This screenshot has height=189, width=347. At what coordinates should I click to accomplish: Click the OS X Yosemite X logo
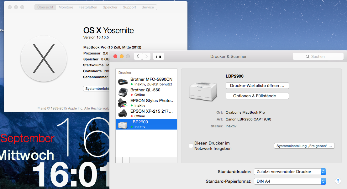(44, 59)
